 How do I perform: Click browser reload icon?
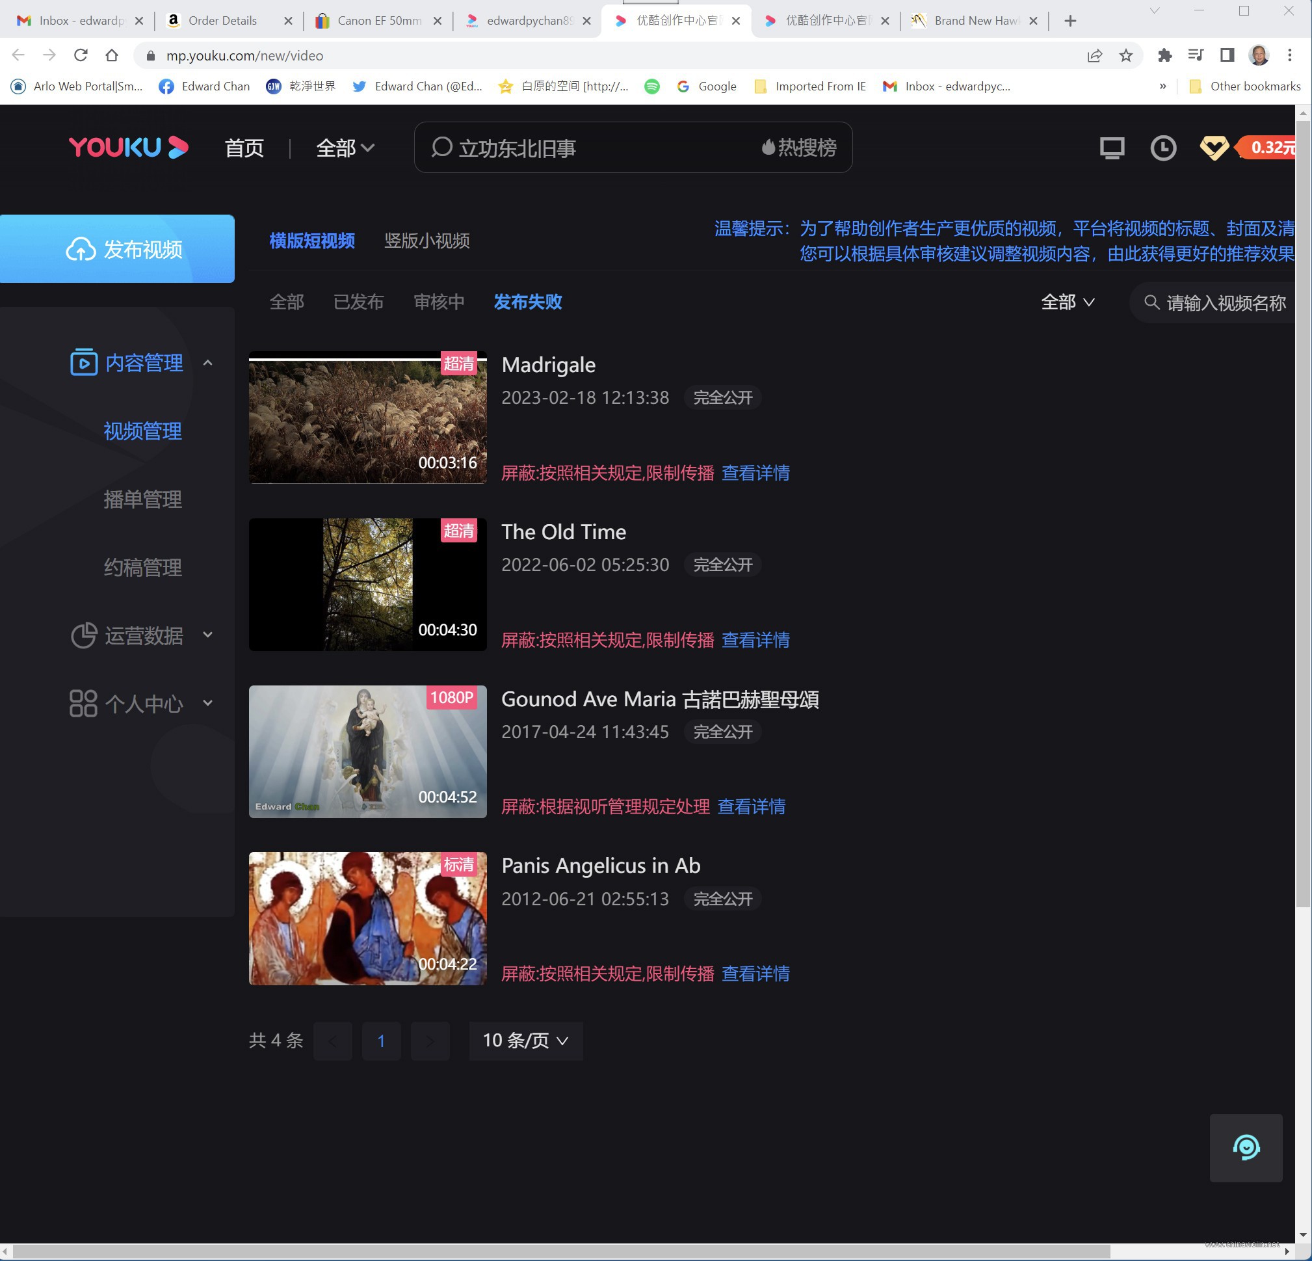click(x=81, y=55)
